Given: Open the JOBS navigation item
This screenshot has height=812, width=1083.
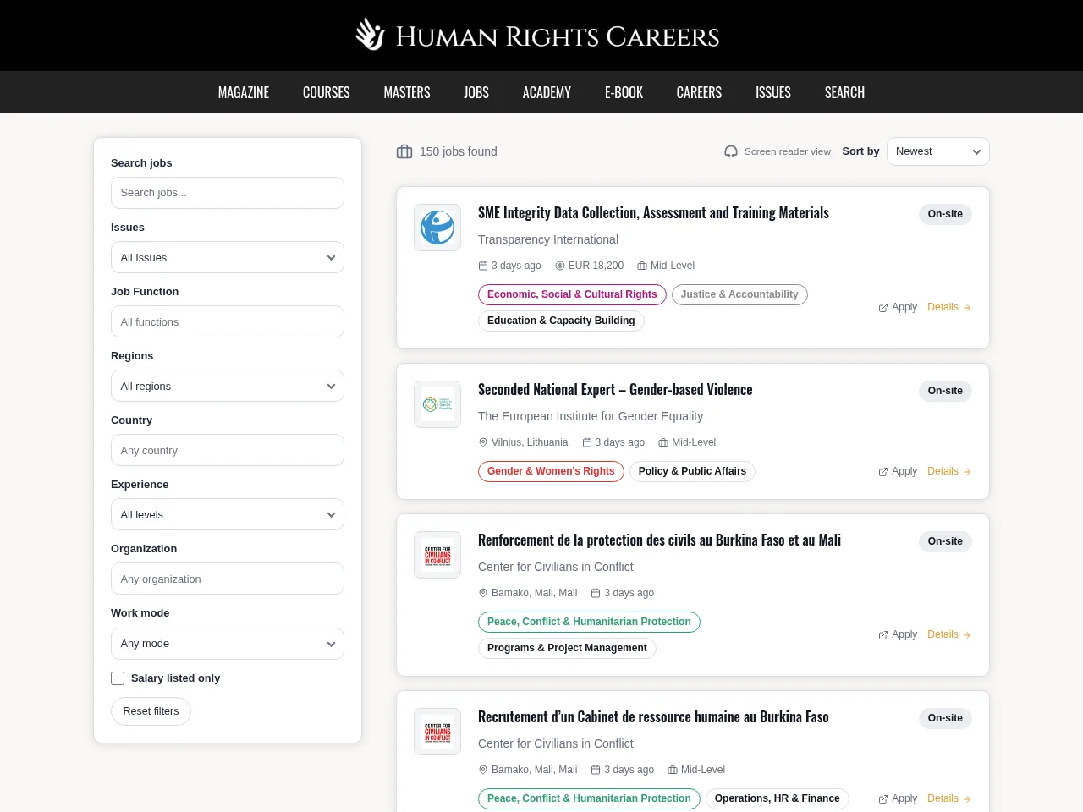Looking at the screenshot, I should [x=476, y=92].
